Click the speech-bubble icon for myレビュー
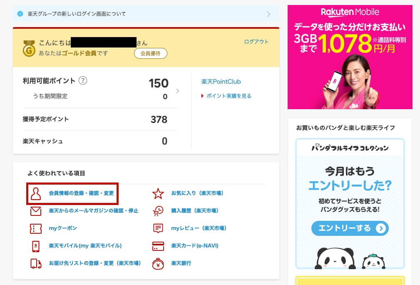The height and width of the screenshot is (285, 420). (158, 228)
